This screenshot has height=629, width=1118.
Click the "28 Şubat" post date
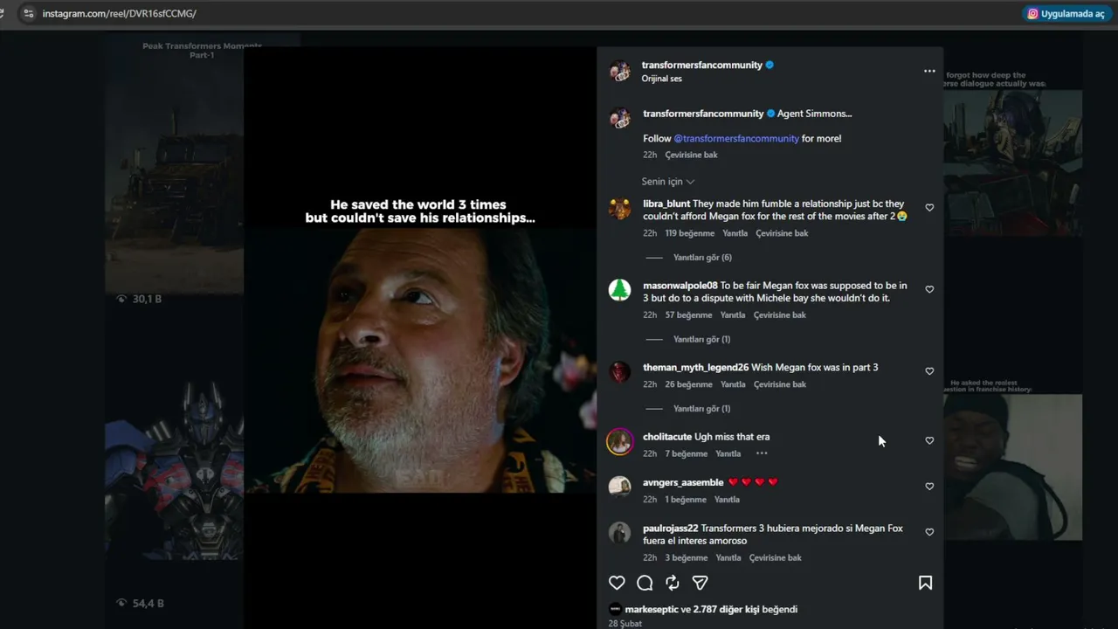click(x=625, y=624)
